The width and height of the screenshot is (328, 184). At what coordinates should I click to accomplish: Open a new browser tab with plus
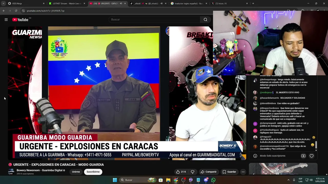[x=253, y=4]
